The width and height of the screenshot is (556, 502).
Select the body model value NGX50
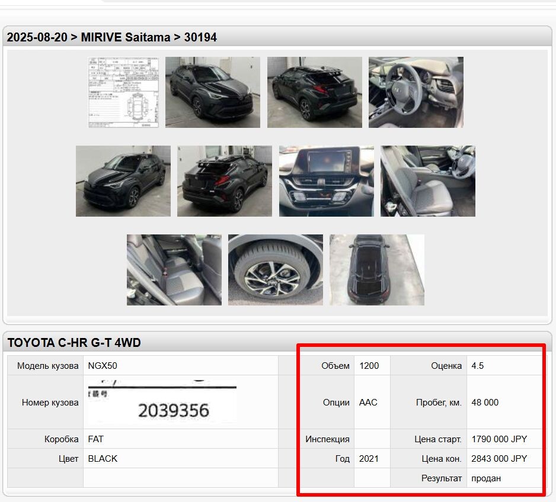(103, 366)
